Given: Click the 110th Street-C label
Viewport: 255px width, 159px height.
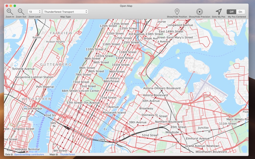Looking at the screenshot, I should point(96,49).
